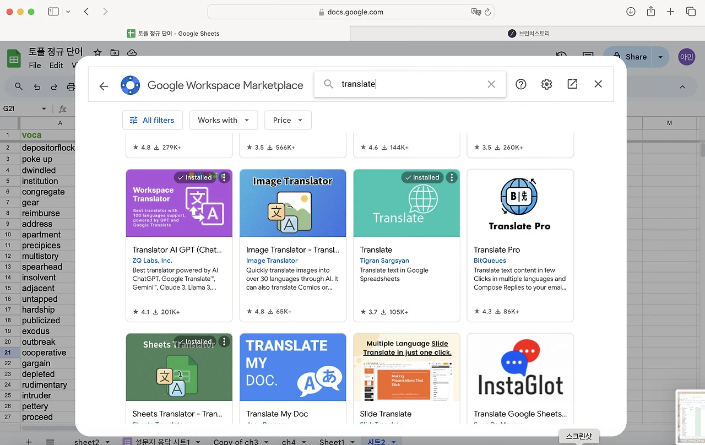Click the Google Workspace Marketplace logo

tap(131, 85)
